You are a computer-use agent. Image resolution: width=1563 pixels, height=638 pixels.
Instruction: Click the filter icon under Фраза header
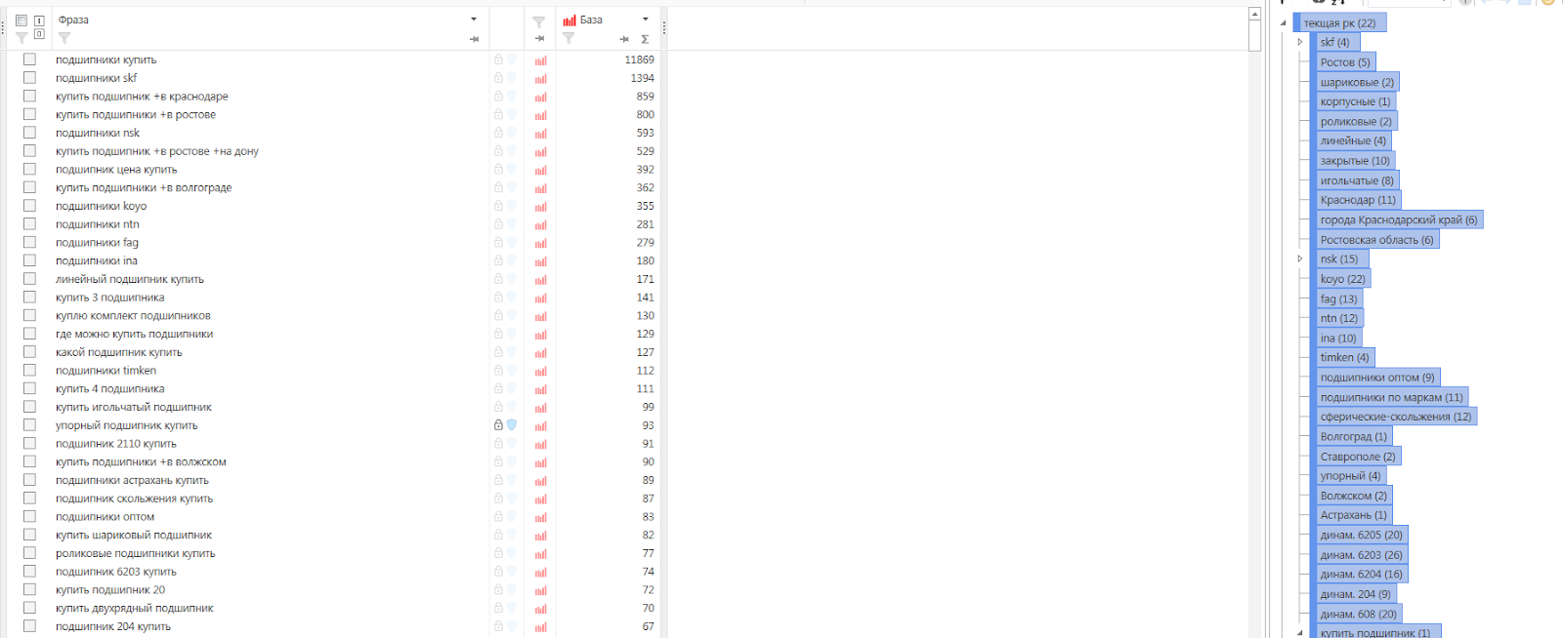64,38
